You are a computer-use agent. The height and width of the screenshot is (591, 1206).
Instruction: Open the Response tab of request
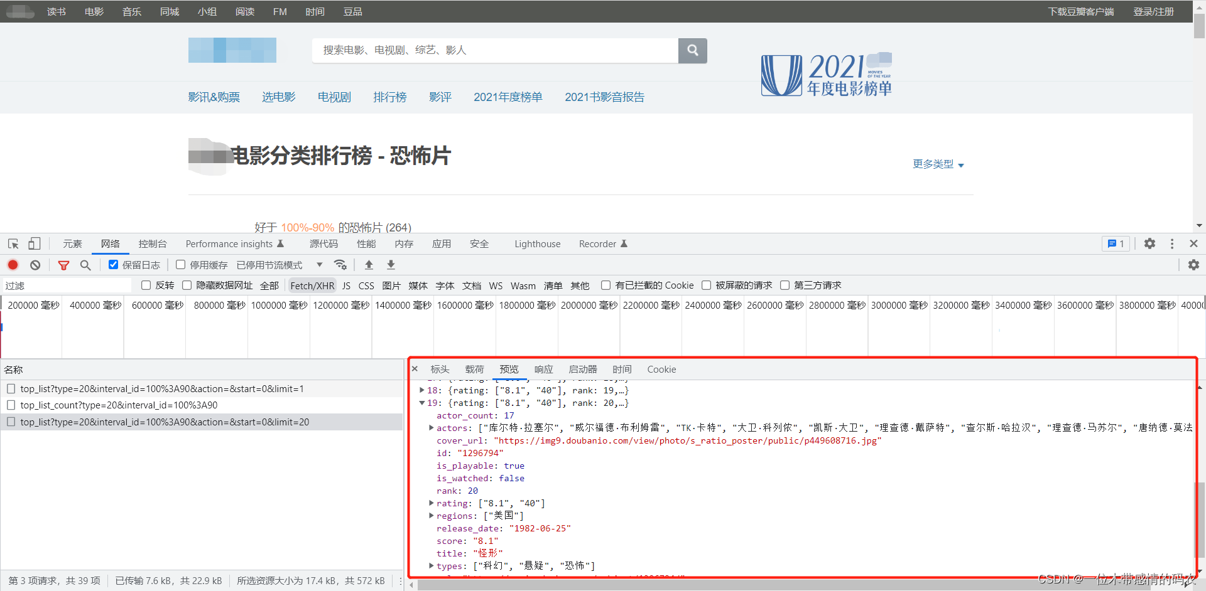(543, 370)
